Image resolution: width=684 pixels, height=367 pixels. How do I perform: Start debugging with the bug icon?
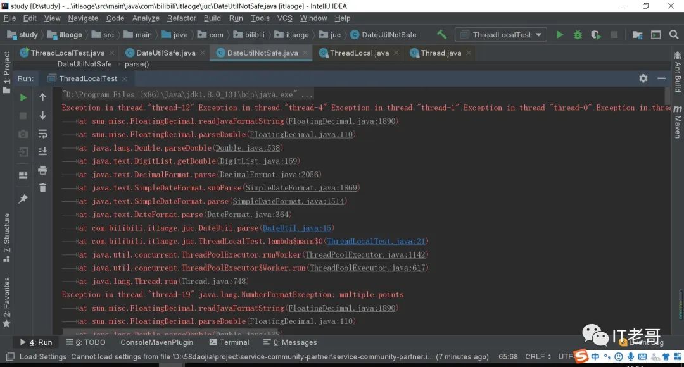point(578,34)
